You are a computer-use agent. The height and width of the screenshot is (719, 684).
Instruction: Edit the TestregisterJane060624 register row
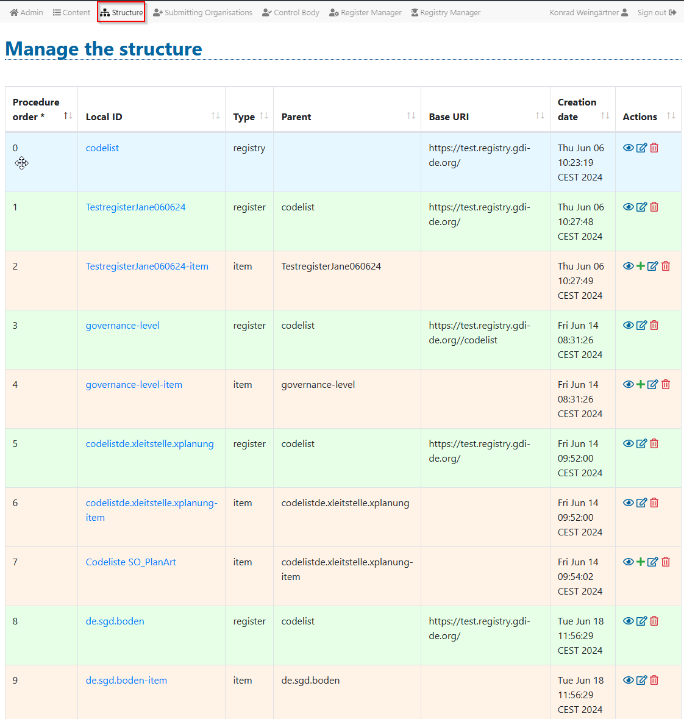point(641,207)
